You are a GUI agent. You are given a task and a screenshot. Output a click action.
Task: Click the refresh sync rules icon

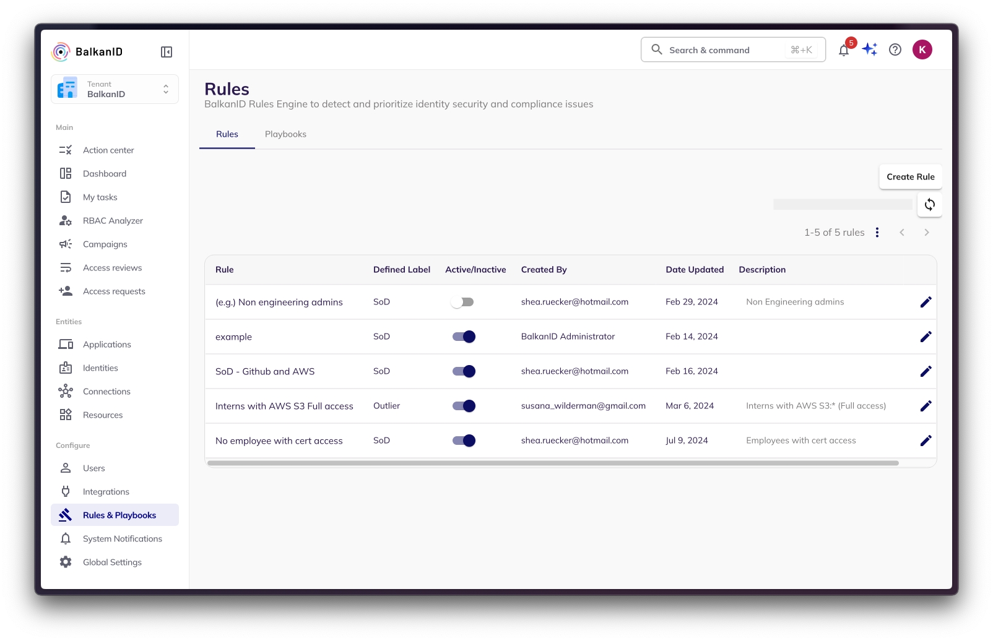click(x=929, y=205)
